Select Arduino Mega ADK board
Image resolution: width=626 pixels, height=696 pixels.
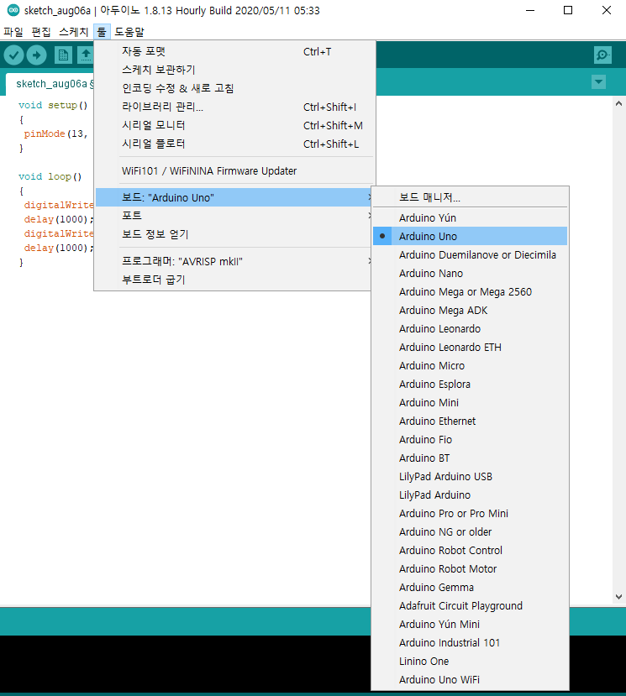[470, 311]
